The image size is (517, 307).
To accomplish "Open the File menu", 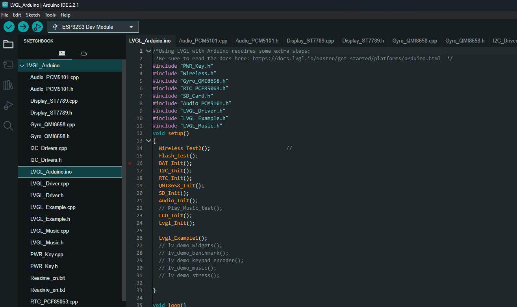I will click(5, 15).
